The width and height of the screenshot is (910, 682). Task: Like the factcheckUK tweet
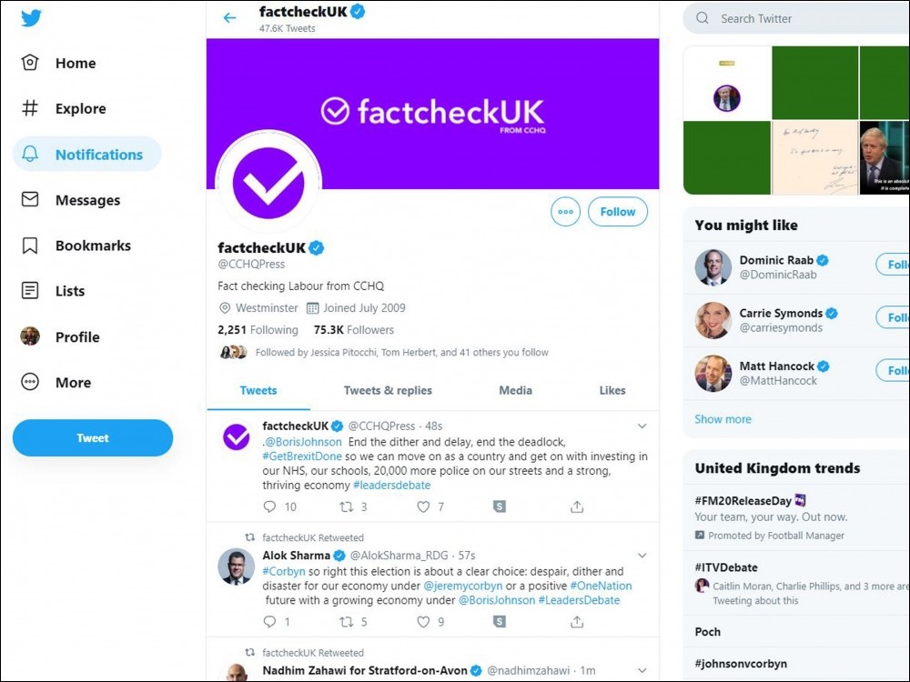click(x=423, y=506)
